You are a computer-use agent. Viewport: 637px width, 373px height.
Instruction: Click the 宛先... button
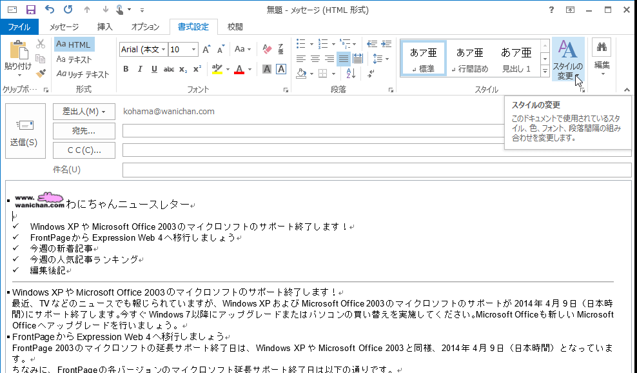pos(84,131)
